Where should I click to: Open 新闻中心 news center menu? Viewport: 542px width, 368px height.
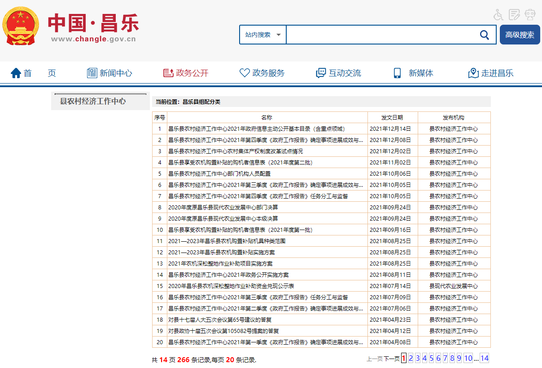pos(109,73)
